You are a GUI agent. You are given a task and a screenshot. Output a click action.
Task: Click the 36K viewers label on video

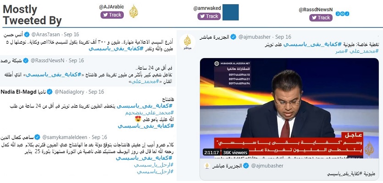click(x=235, y=152)
